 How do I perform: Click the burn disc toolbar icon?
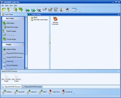tap(62, 10)
